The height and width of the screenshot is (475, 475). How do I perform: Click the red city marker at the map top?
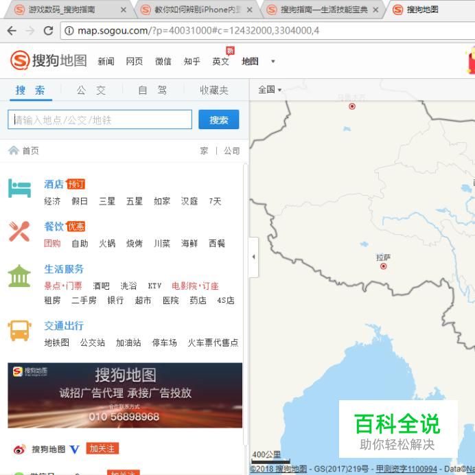[352, 106]
